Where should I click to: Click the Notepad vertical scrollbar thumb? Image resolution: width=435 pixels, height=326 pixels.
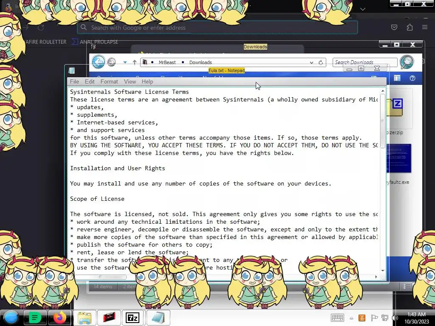[383, 121]
